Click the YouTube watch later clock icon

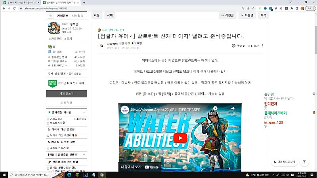point(215,108)
